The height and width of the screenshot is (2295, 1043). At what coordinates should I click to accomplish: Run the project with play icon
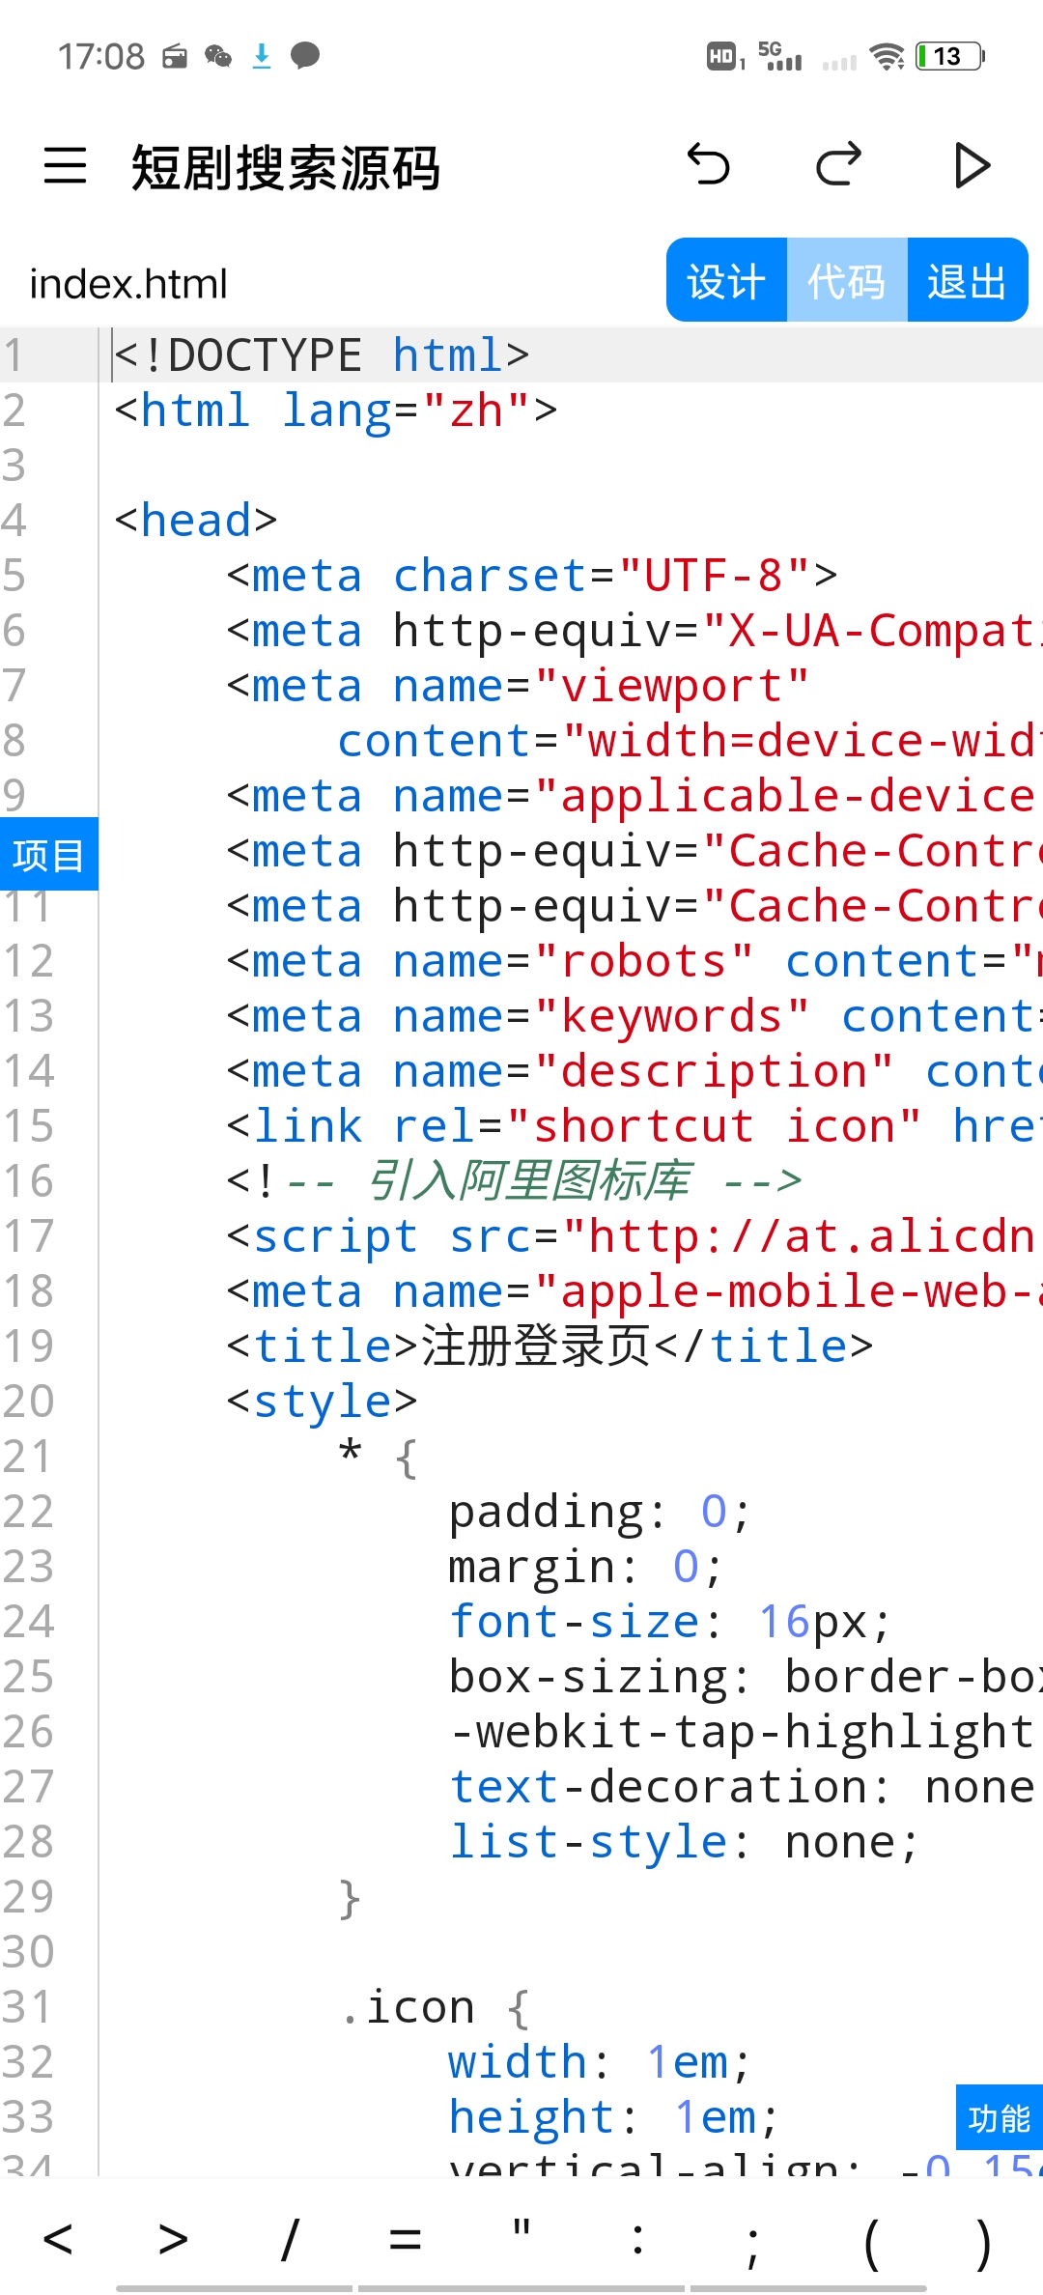tap(971, 165)
